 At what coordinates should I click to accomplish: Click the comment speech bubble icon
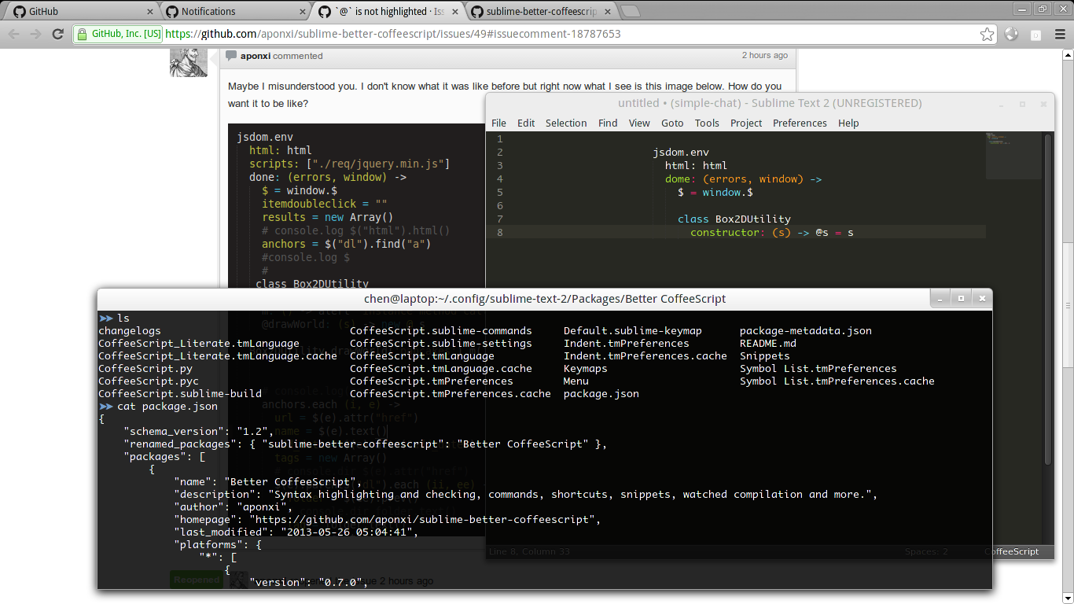[x=231, y=55]
